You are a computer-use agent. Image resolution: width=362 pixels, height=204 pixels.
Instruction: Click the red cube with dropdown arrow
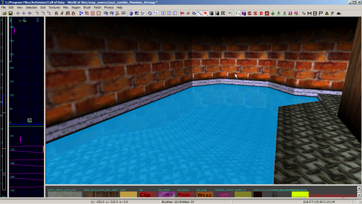click(x=206, y=13)
